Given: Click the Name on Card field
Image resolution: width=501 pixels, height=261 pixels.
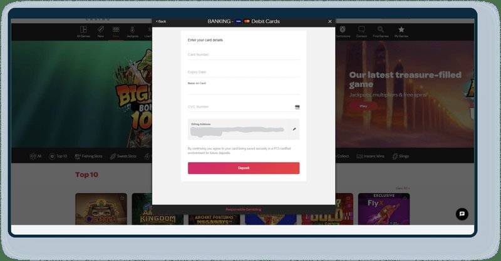Looking at the screenshot, I should coord(244,88).
